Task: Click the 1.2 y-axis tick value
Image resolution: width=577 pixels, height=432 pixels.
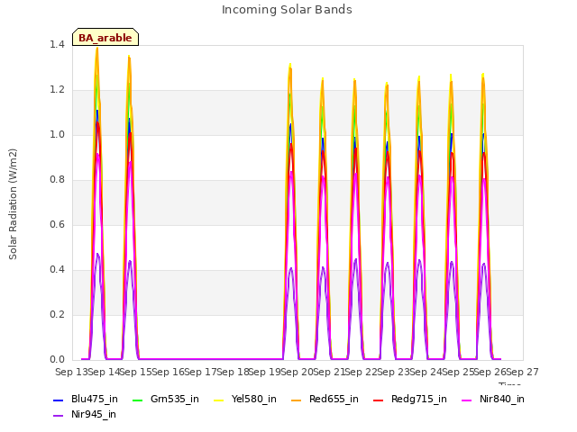Action: tap(57, 90)
